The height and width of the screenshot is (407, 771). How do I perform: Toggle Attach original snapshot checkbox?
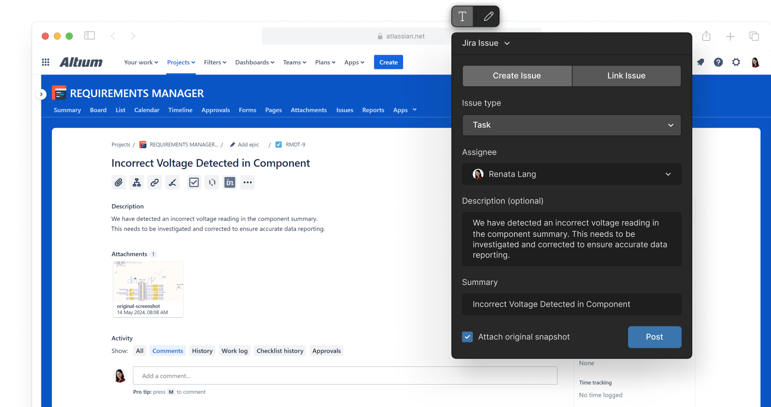467,337
